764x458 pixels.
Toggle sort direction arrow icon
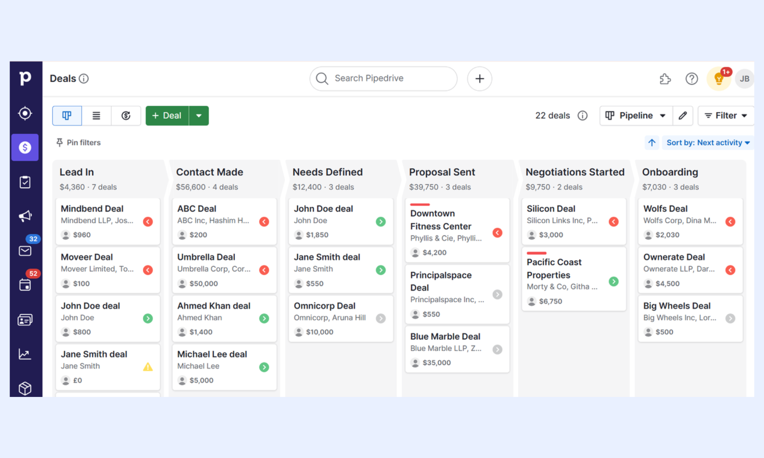652,143
